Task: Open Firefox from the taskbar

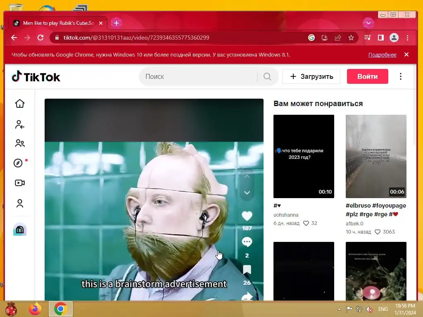Action: (36, 309)
